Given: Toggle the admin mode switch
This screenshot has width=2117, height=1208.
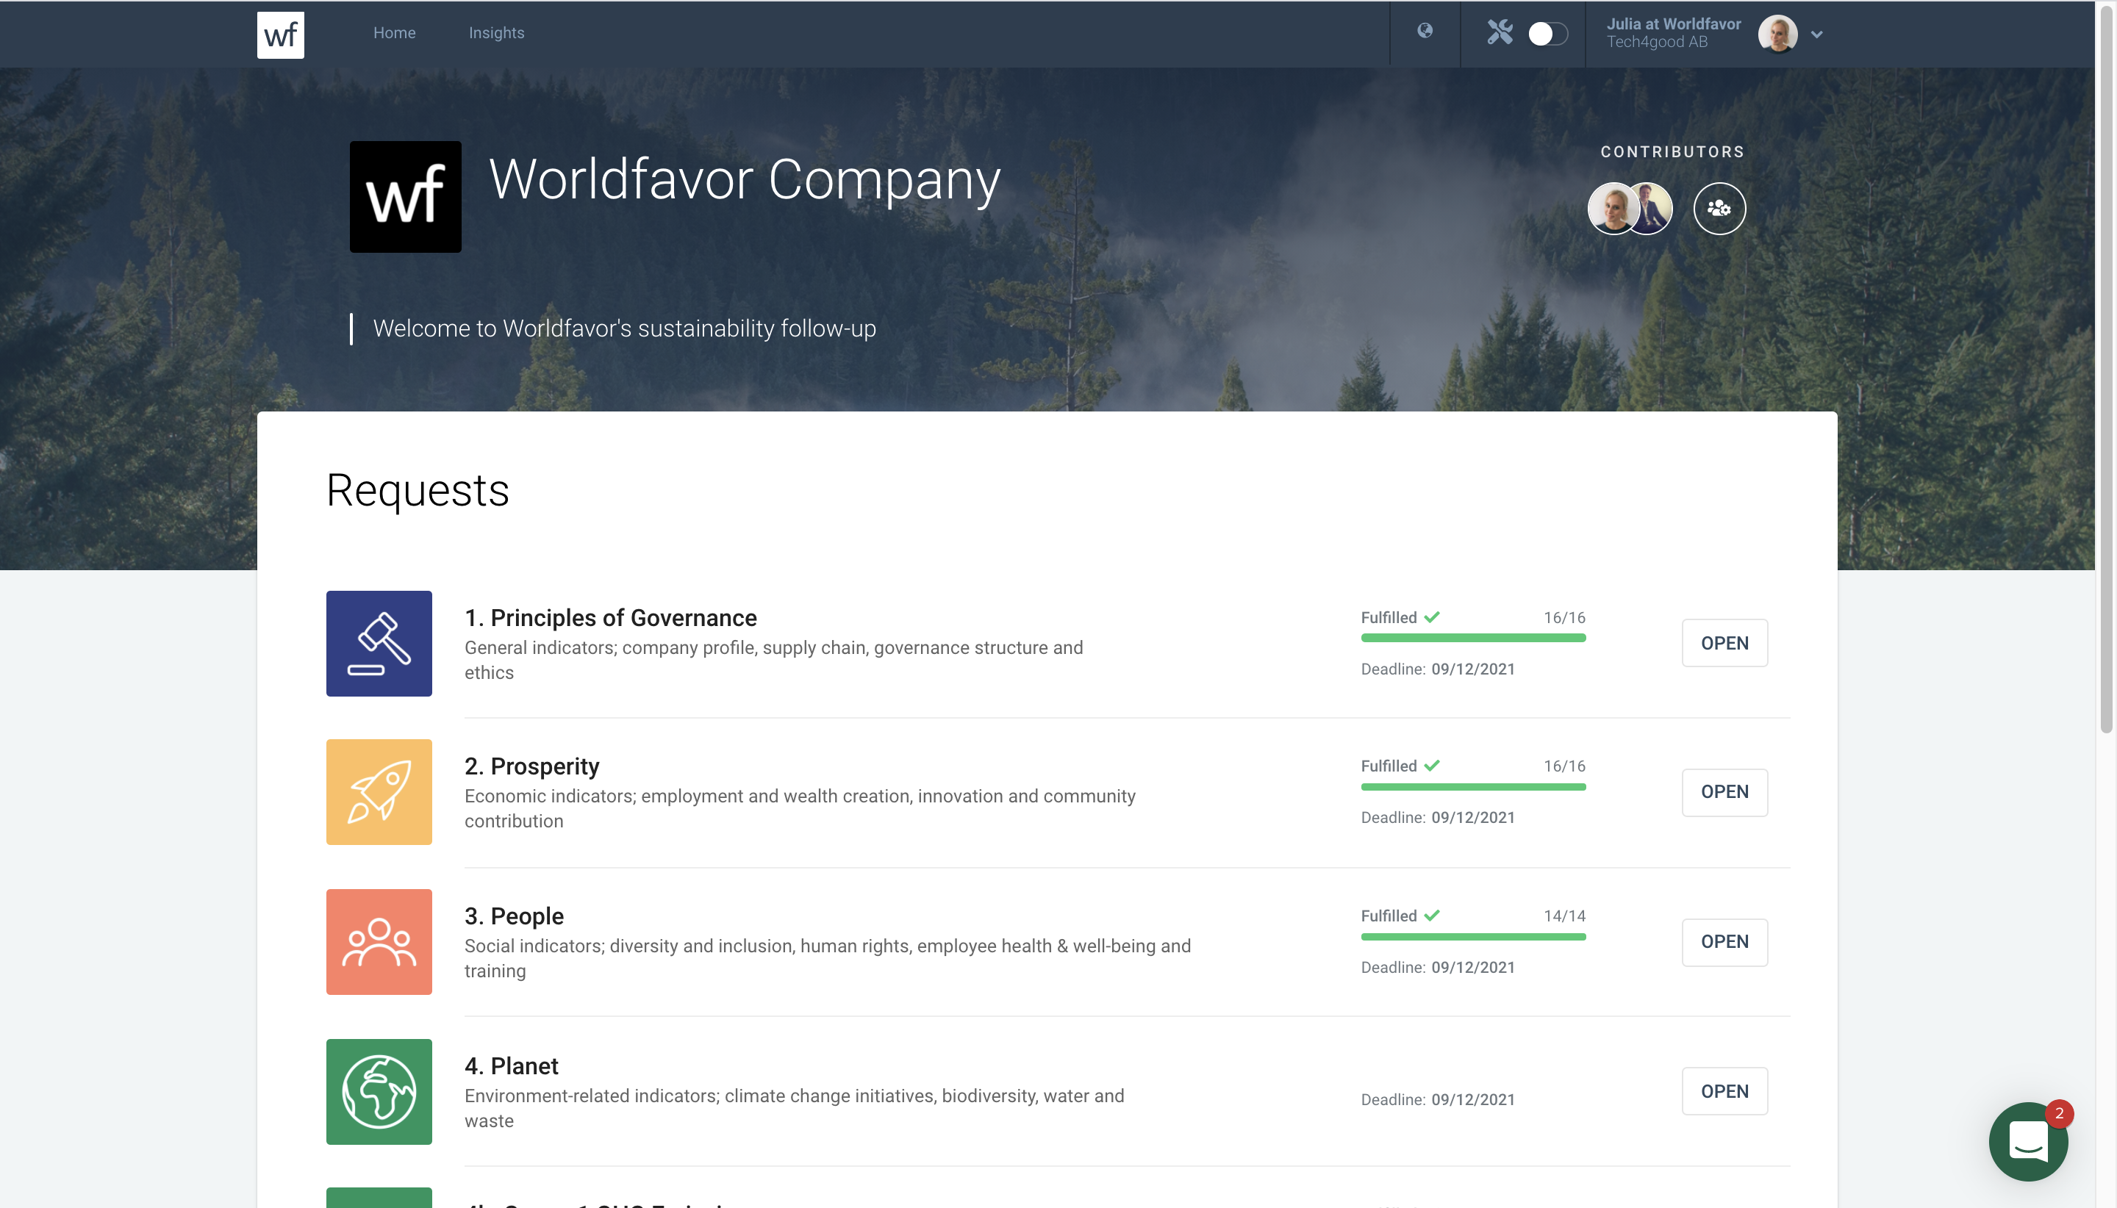Looking at the screenshot, I should tap(1547, 34).
